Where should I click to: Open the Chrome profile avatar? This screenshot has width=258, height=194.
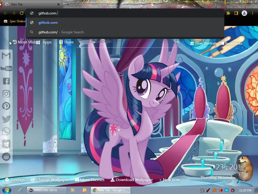[x=244, y=13]
